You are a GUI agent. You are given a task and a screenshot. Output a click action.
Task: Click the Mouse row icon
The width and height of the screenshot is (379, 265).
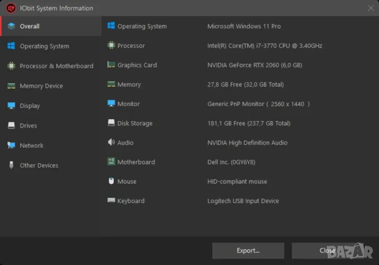(x=111, y=181)
